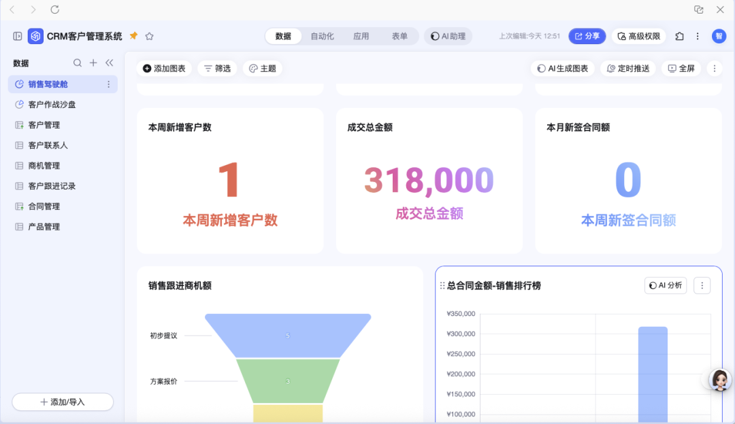Click the plus icon beside search
The width and height of the screenshot is (735, 424).
click(x=94, y=63)
